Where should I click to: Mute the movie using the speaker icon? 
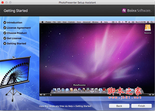(x=41, y=95)
